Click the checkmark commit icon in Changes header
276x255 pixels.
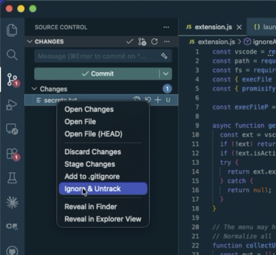click(130, 42)
